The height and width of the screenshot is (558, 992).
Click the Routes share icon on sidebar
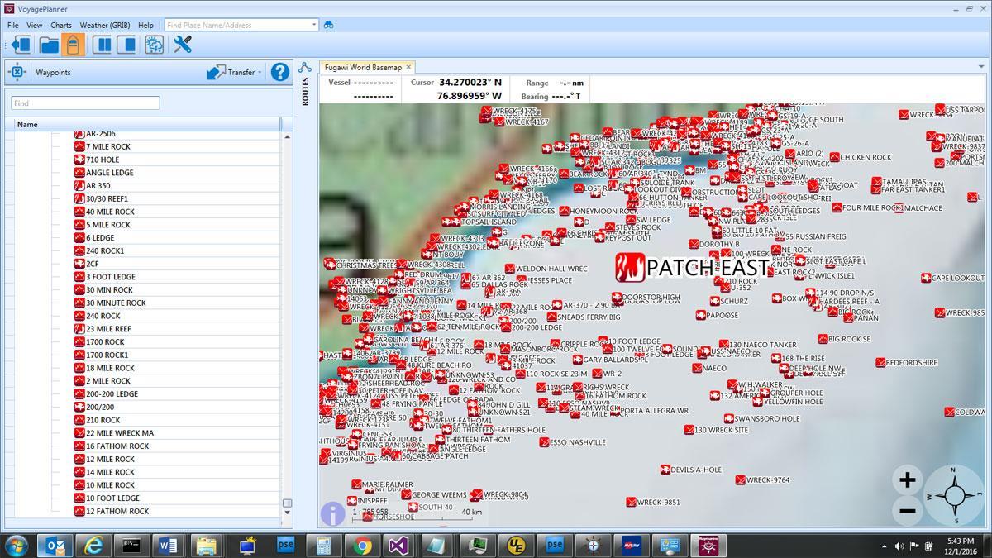[305, 68]
